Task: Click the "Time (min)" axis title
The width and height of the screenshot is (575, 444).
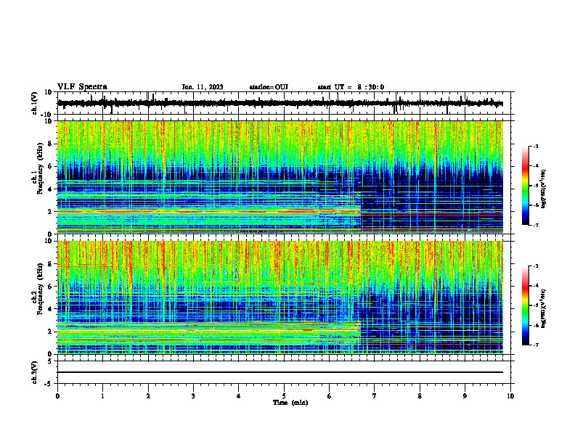Action: (x=290, y=403)
